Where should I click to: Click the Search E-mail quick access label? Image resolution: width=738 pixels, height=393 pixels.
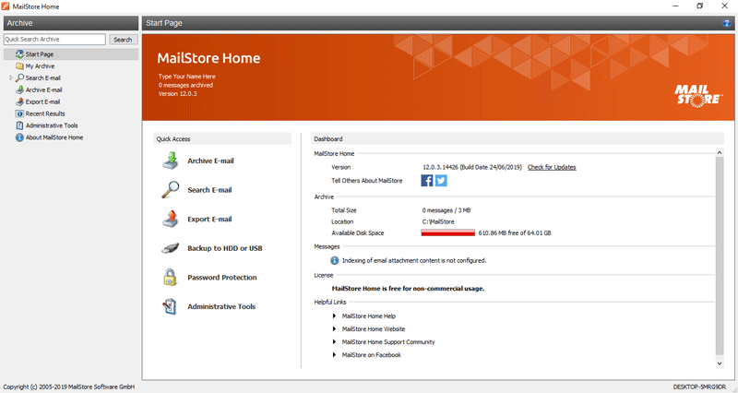[x=209, y=190]
